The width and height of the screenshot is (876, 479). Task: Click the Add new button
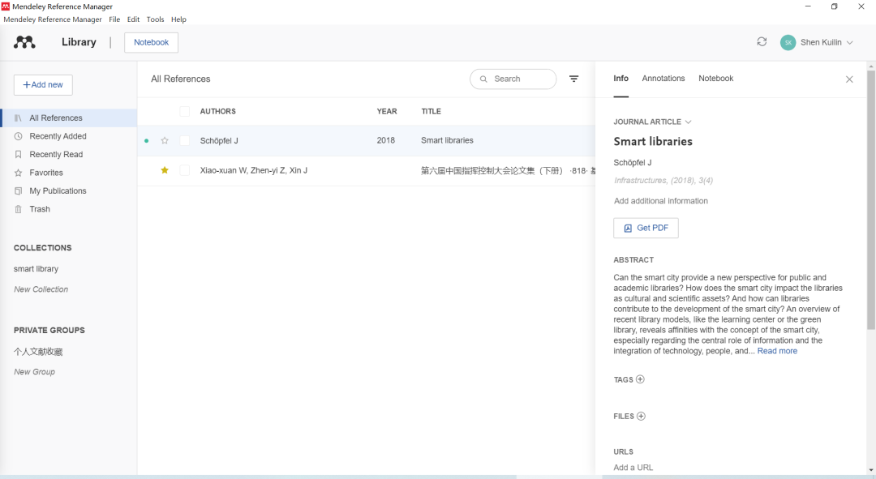(x=43, y=85)
